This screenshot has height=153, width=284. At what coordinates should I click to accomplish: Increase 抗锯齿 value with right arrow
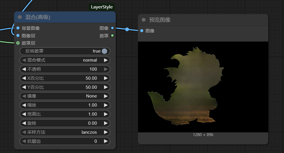[x=106, y=141]
